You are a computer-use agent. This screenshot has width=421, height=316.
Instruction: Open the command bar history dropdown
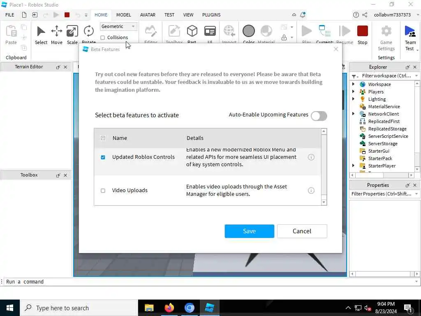coord(416,281)
